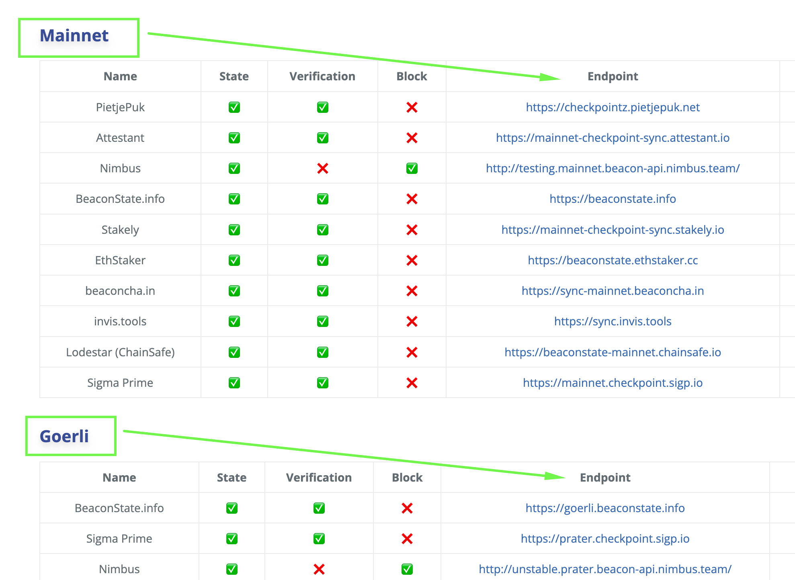This screenshot has width=795, height=580.
Task: Click the Mainnet table Name column header
Action: click(x=120, y=76)
